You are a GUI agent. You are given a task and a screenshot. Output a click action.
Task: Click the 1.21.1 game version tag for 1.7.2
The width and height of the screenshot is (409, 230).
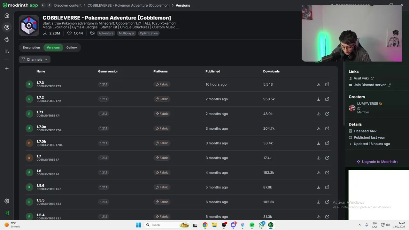[104, 99]
